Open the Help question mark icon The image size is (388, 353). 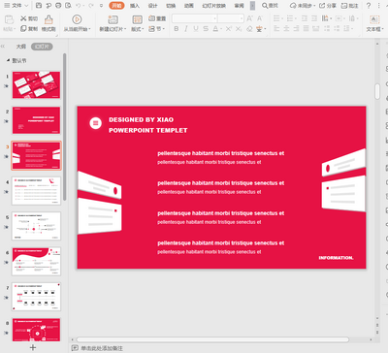[369, 6]
